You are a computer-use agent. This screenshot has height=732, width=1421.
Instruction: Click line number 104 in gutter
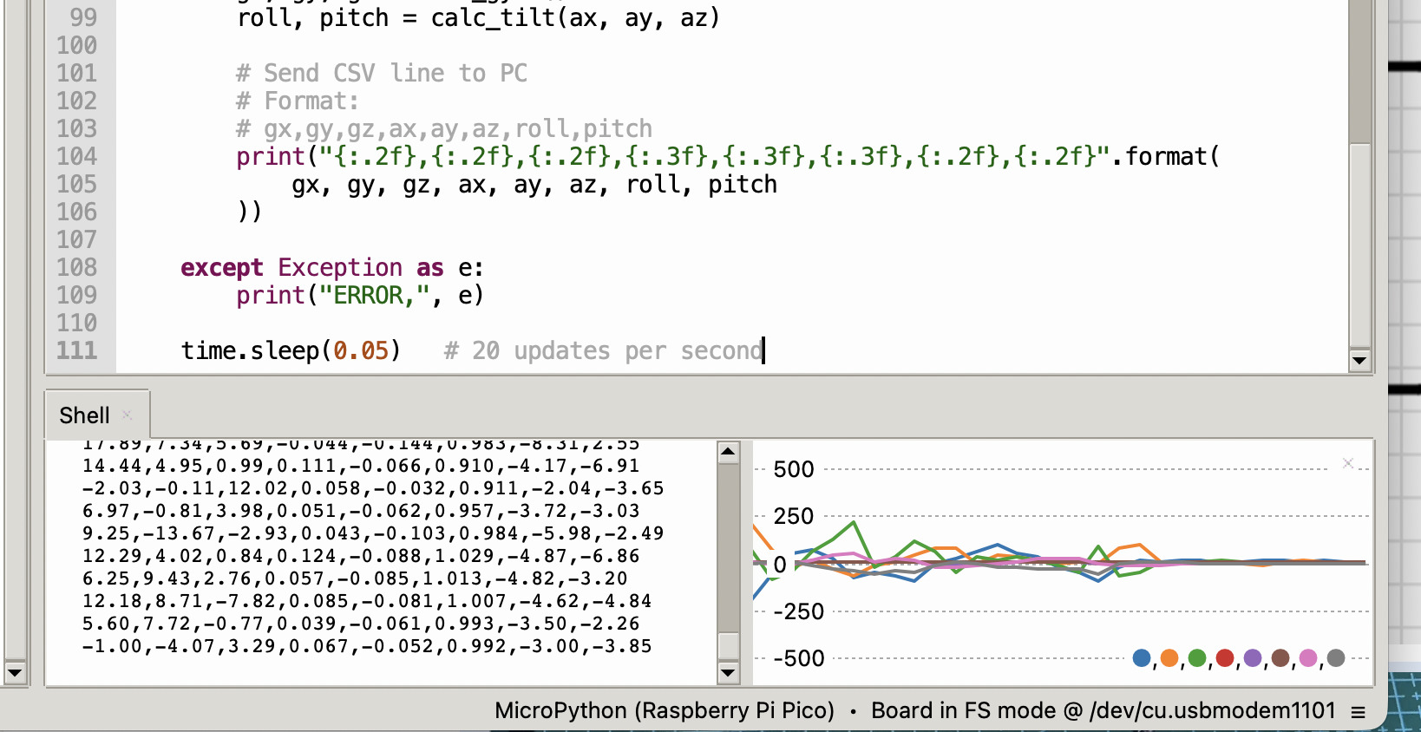click(x=77, y=156)
